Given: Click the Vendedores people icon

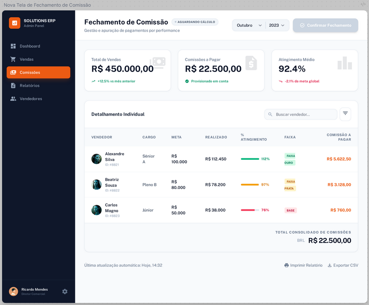Looking at the screenshot, I should (x=13, y=99).
